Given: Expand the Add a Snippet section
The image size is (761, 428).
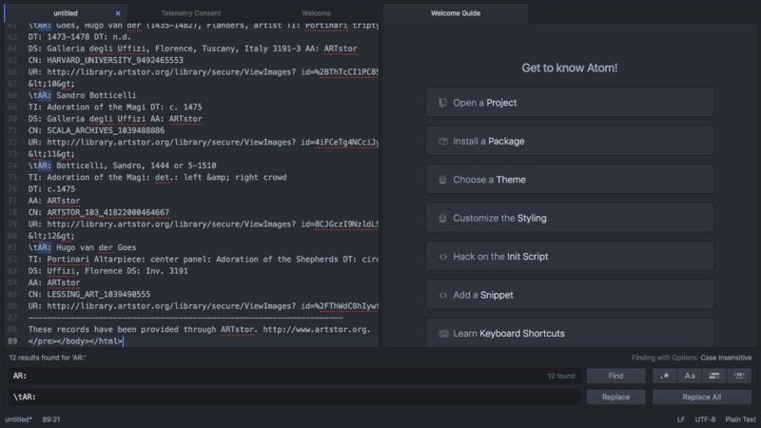Looking at the screenshot, I should 570,295.
